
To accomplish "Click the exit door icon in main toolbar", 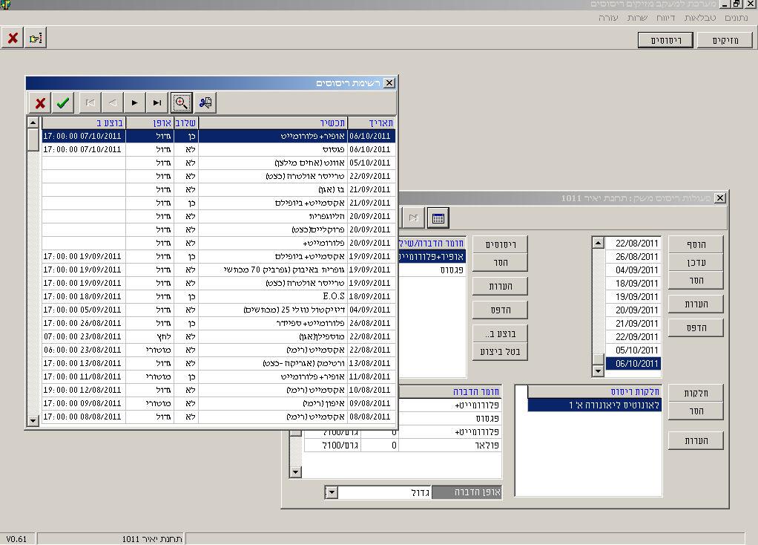I will [36, 38].
